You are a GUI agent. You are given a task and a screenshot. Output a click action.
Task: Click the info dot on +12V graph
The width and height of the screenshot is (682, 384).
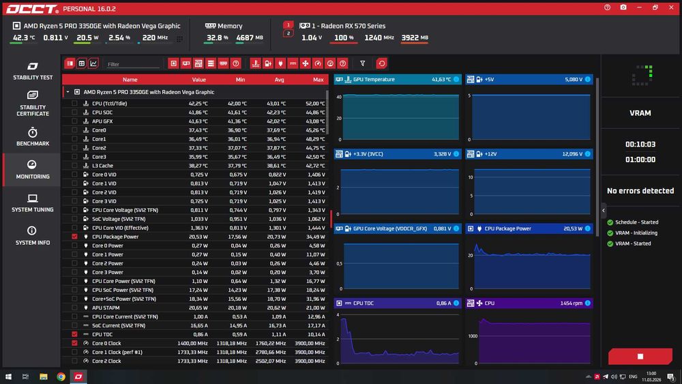click(x=588, y=154)
